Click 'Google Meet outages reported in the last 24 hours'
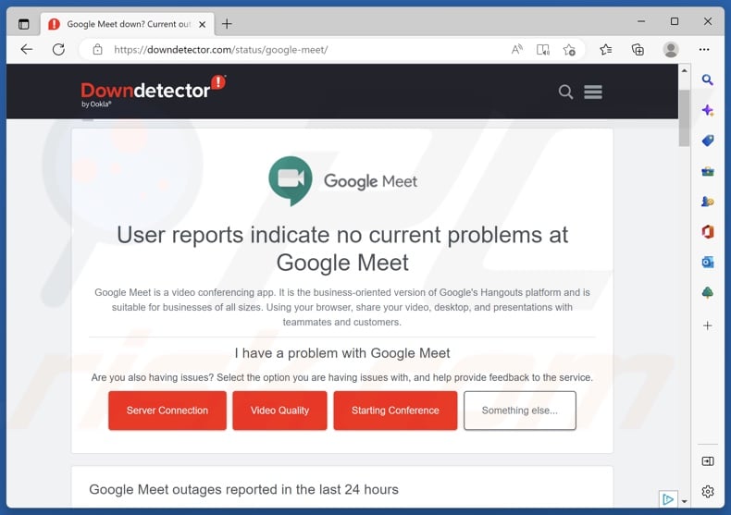The width and height of the screenshot is (731, 515). 244,489
